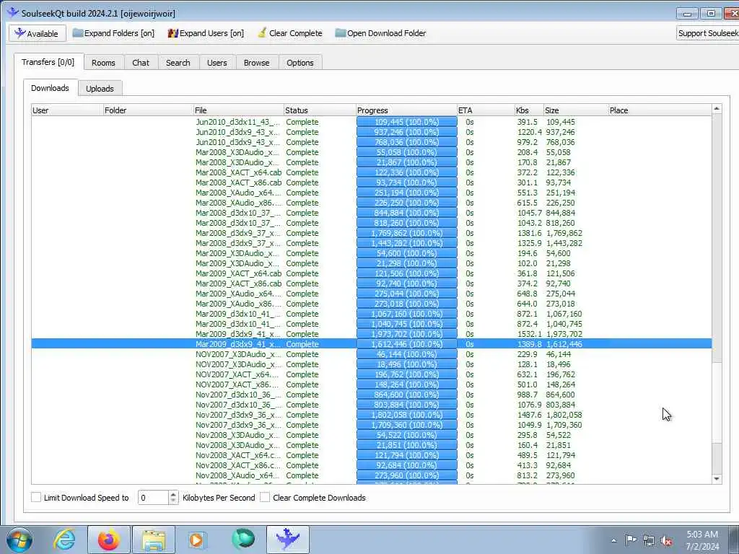
Task: Enable Limit Download Speed checkbox
Action: [36, 498]
